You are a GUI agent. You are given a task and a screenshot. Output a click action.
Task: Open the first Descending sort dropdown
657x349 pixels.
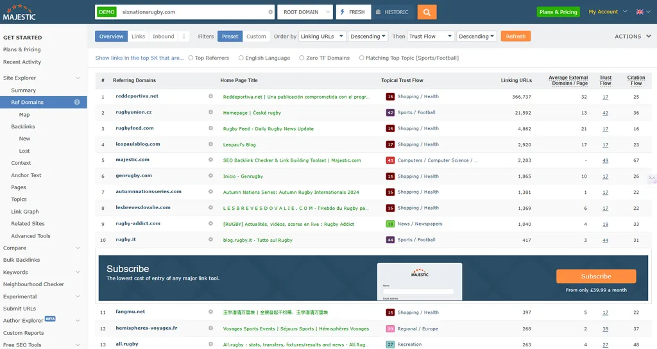(x=368, y=37)
